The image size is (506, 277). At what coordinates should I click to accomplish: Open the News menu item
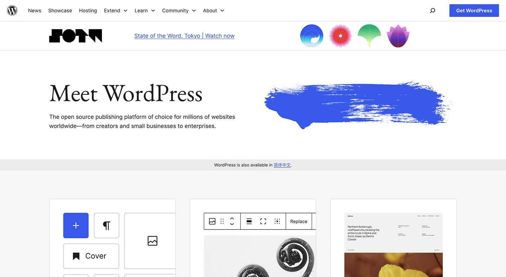[35, 11]
